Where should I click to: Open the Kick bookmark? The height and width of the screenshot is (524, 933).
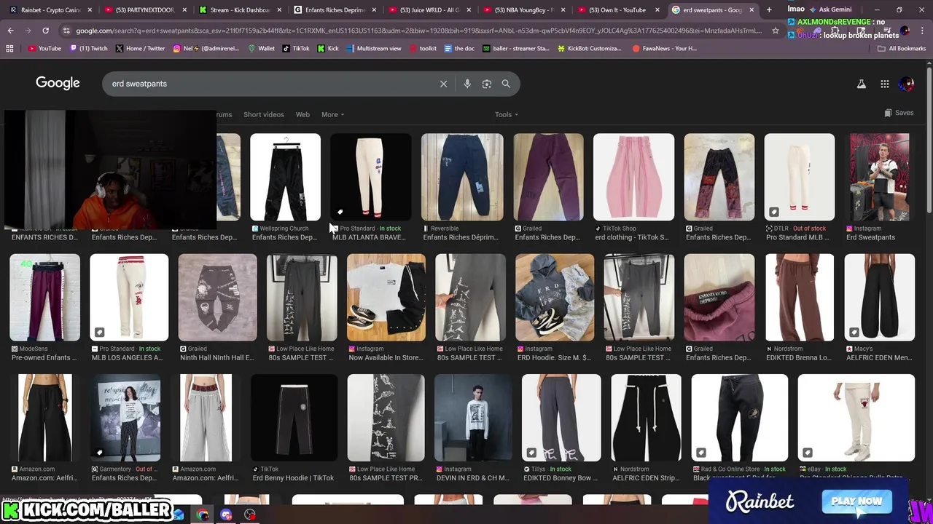[x=327, y=48]
